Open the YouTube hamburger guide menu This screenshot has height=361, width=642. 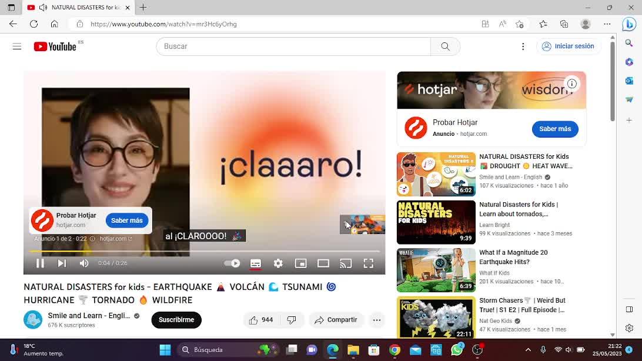click(x=17, y=46)
